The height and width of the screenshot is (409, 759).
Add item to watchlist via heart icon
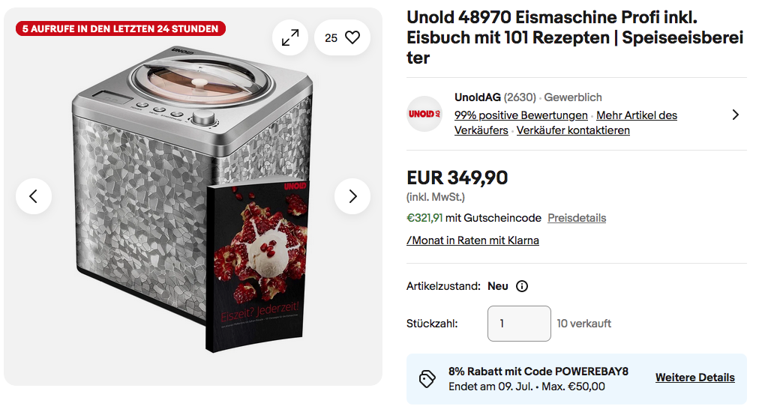[343, 37]
